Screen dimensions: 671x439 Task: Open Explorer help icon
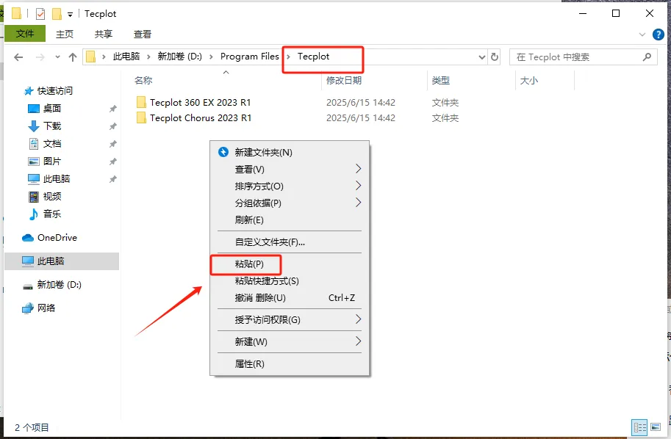tap(659, 35)
